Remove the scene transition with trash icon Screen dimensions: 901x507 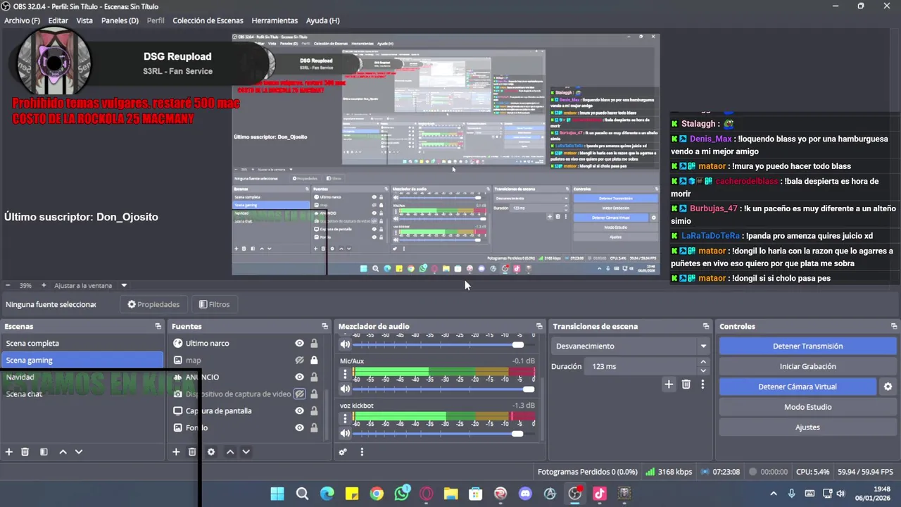(x=686, y=384)
